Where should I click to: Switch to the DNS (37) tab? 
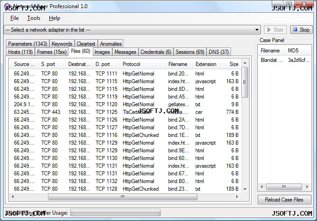(219, 52)
